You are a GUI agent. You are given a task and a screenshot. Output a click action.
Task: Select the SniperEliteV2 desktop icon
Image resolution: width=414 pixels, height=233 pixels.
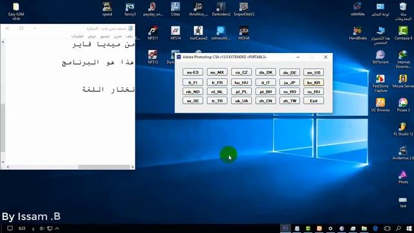click(x=244, y=9)
